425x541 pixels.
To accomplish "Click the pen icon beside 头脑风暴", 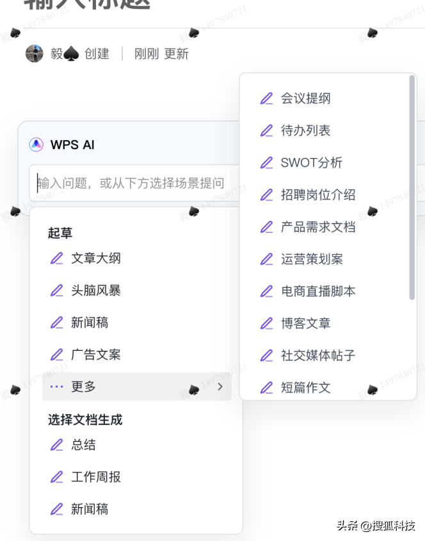I will (x=57, y=291).
